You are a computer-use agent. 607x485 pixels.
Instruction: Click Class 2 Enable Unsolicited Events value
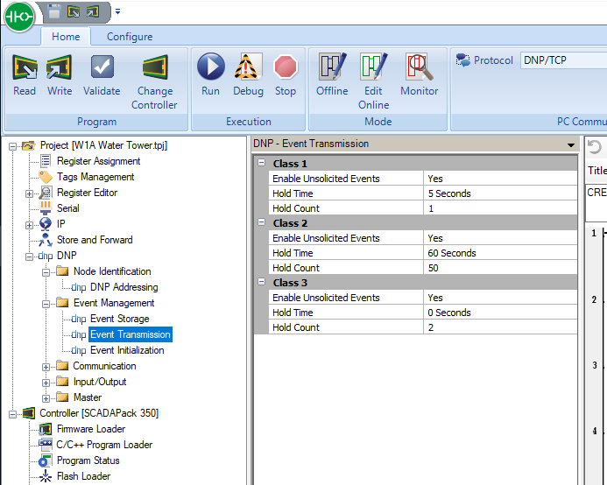click(500, 238)
